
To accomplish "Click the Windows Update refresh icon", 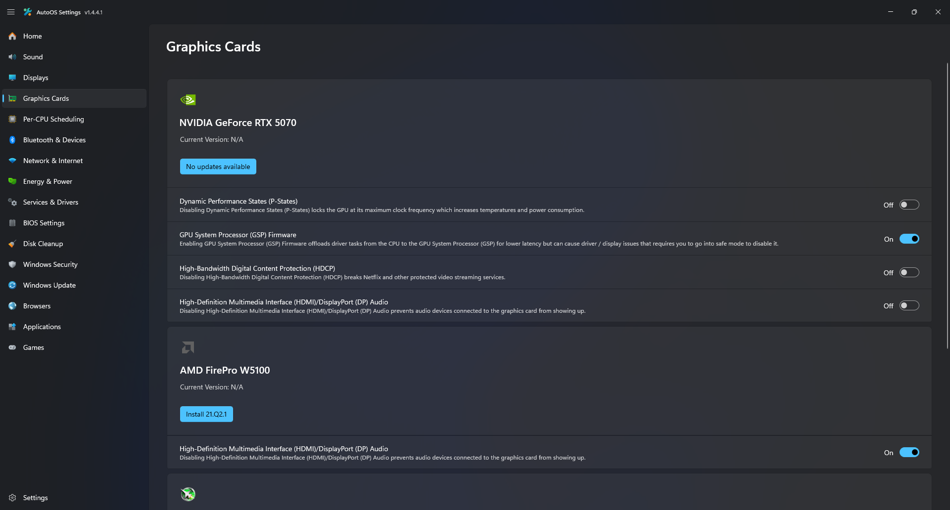I will click(x=12, y=285).
